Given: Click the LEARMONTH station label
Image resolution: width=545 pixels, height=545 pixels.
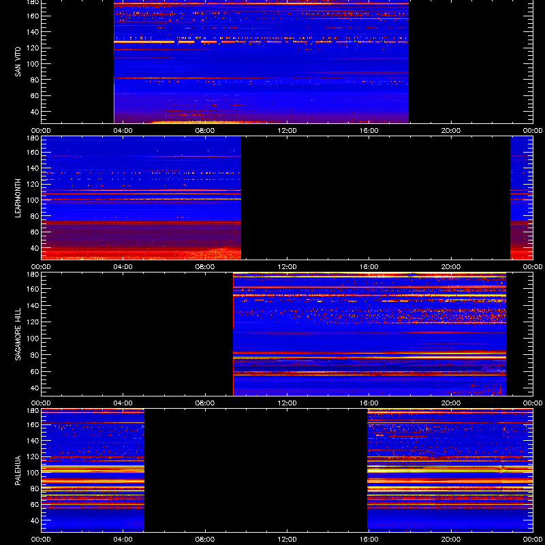Looking at the screenshot, I should (x=18, y=198).
